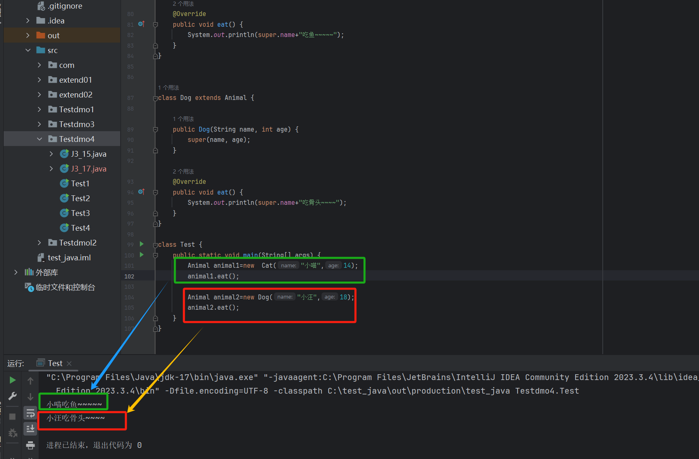Viewport: 699px width, 459px height.
Task: Collapse the main method fold at line 100
Action: (156, 255)
